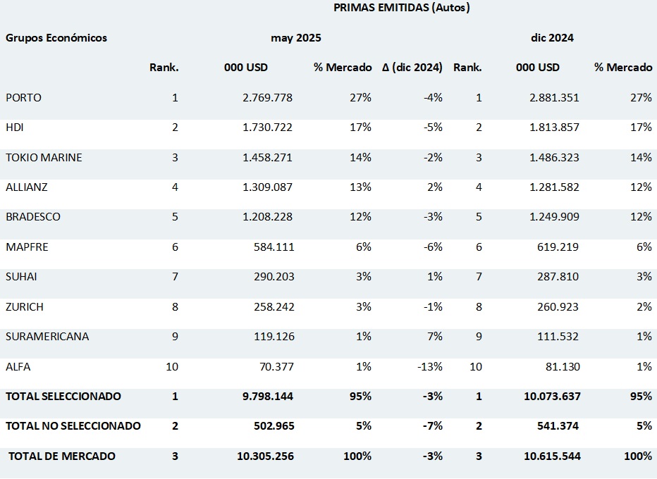
Task: Select PORTO change of -4%
Action: click(433, 97)
